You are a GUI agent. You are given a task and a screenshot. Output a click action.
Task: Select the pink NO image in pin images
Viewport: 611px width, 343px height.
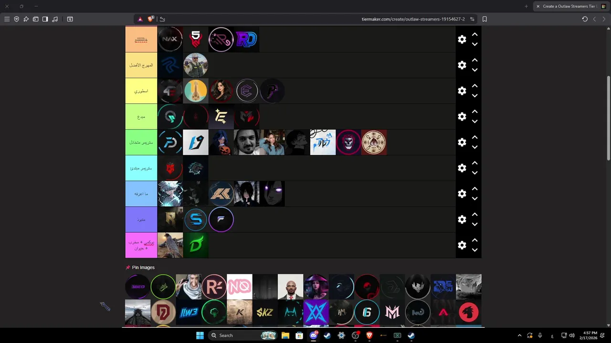(x=240, y=287)
